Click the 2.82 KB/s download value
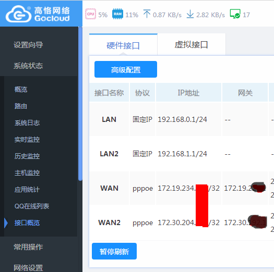The height and width of the screenshot is (272, 274). coord(210,15)
